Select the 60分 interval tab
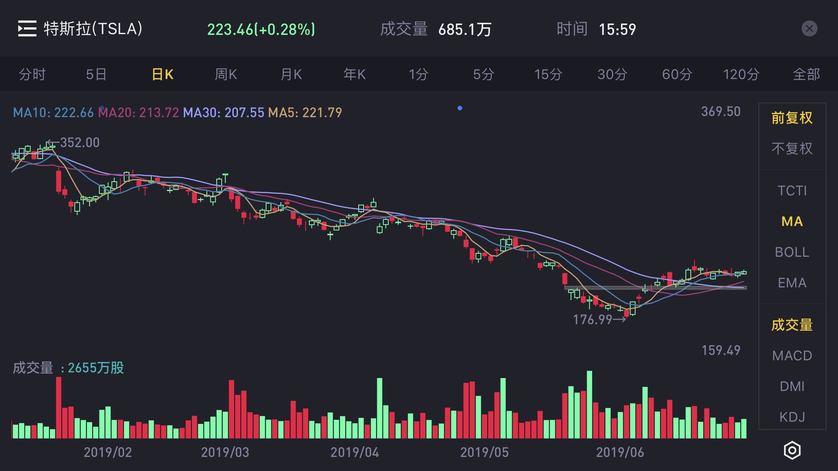The image size is (838, 471). [x=677, y=74]
